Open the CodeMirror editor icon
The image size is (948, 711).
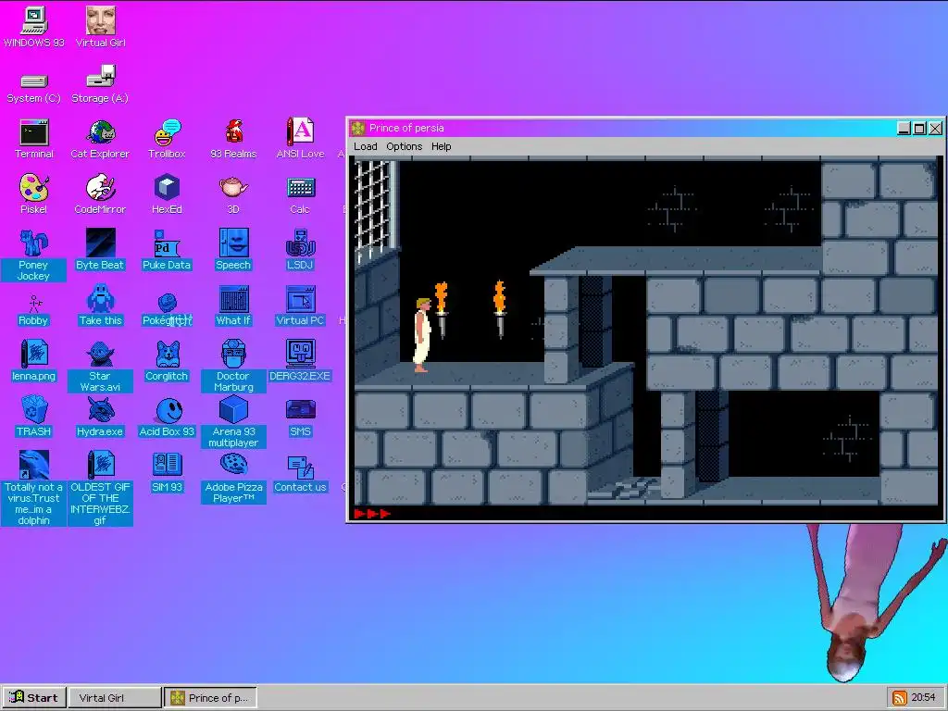point(100,194)
